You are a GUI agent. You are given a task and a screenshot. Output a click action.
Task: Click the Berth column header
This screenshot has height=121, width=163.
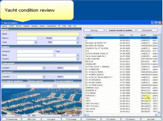[144, 35]
